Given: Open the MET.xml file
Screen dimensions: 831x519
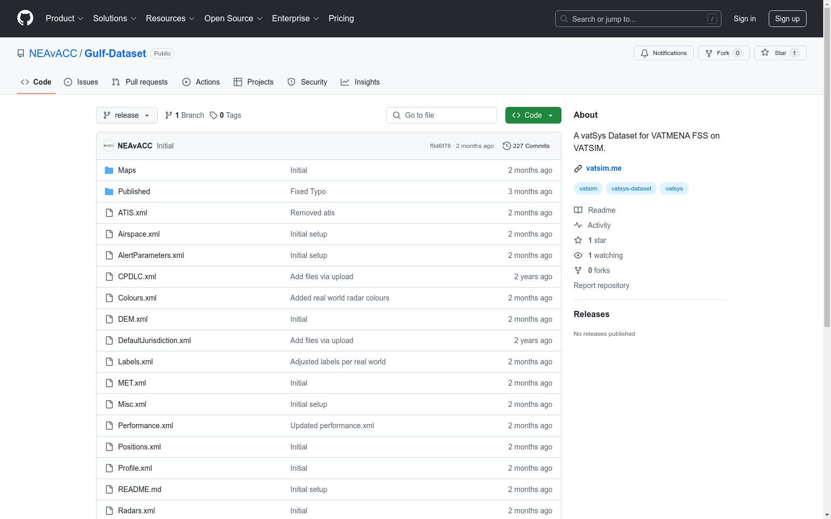Looking at the screenshot, I should click(x=132, y=383).
